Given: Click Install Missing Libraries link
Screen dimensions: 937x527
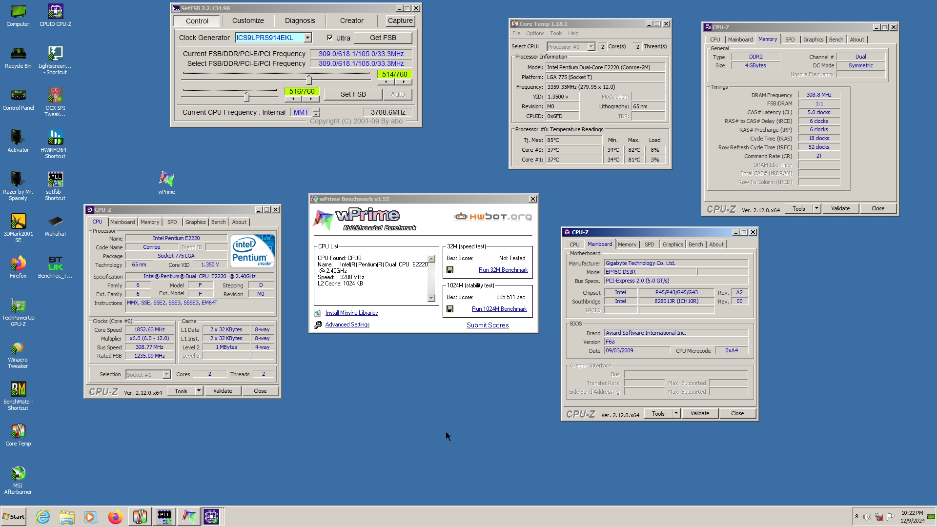Looking at the screenshot, I should pos(351,313).
